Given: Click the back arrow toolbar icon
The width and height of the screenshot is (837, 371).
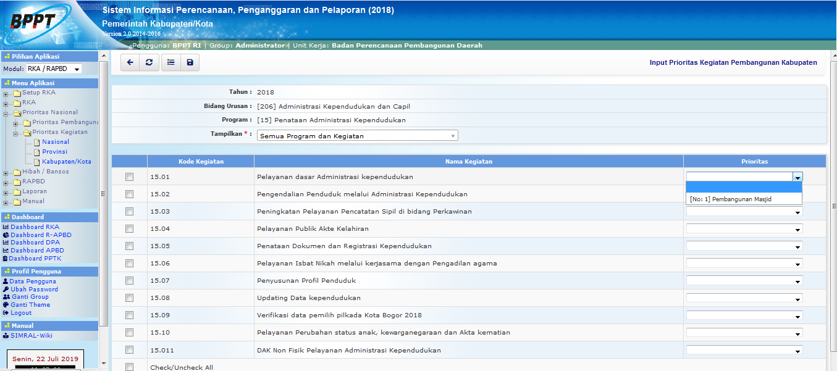Looking at the screenshot, I should click(130, 62).
